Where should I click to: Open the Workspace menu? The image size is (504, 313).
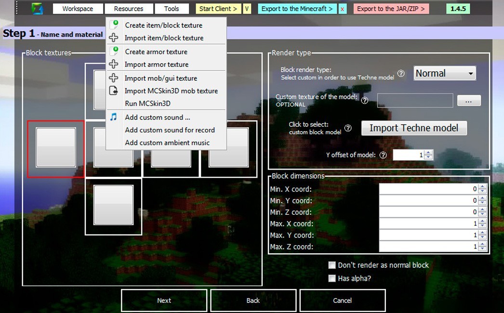point(77,8)
